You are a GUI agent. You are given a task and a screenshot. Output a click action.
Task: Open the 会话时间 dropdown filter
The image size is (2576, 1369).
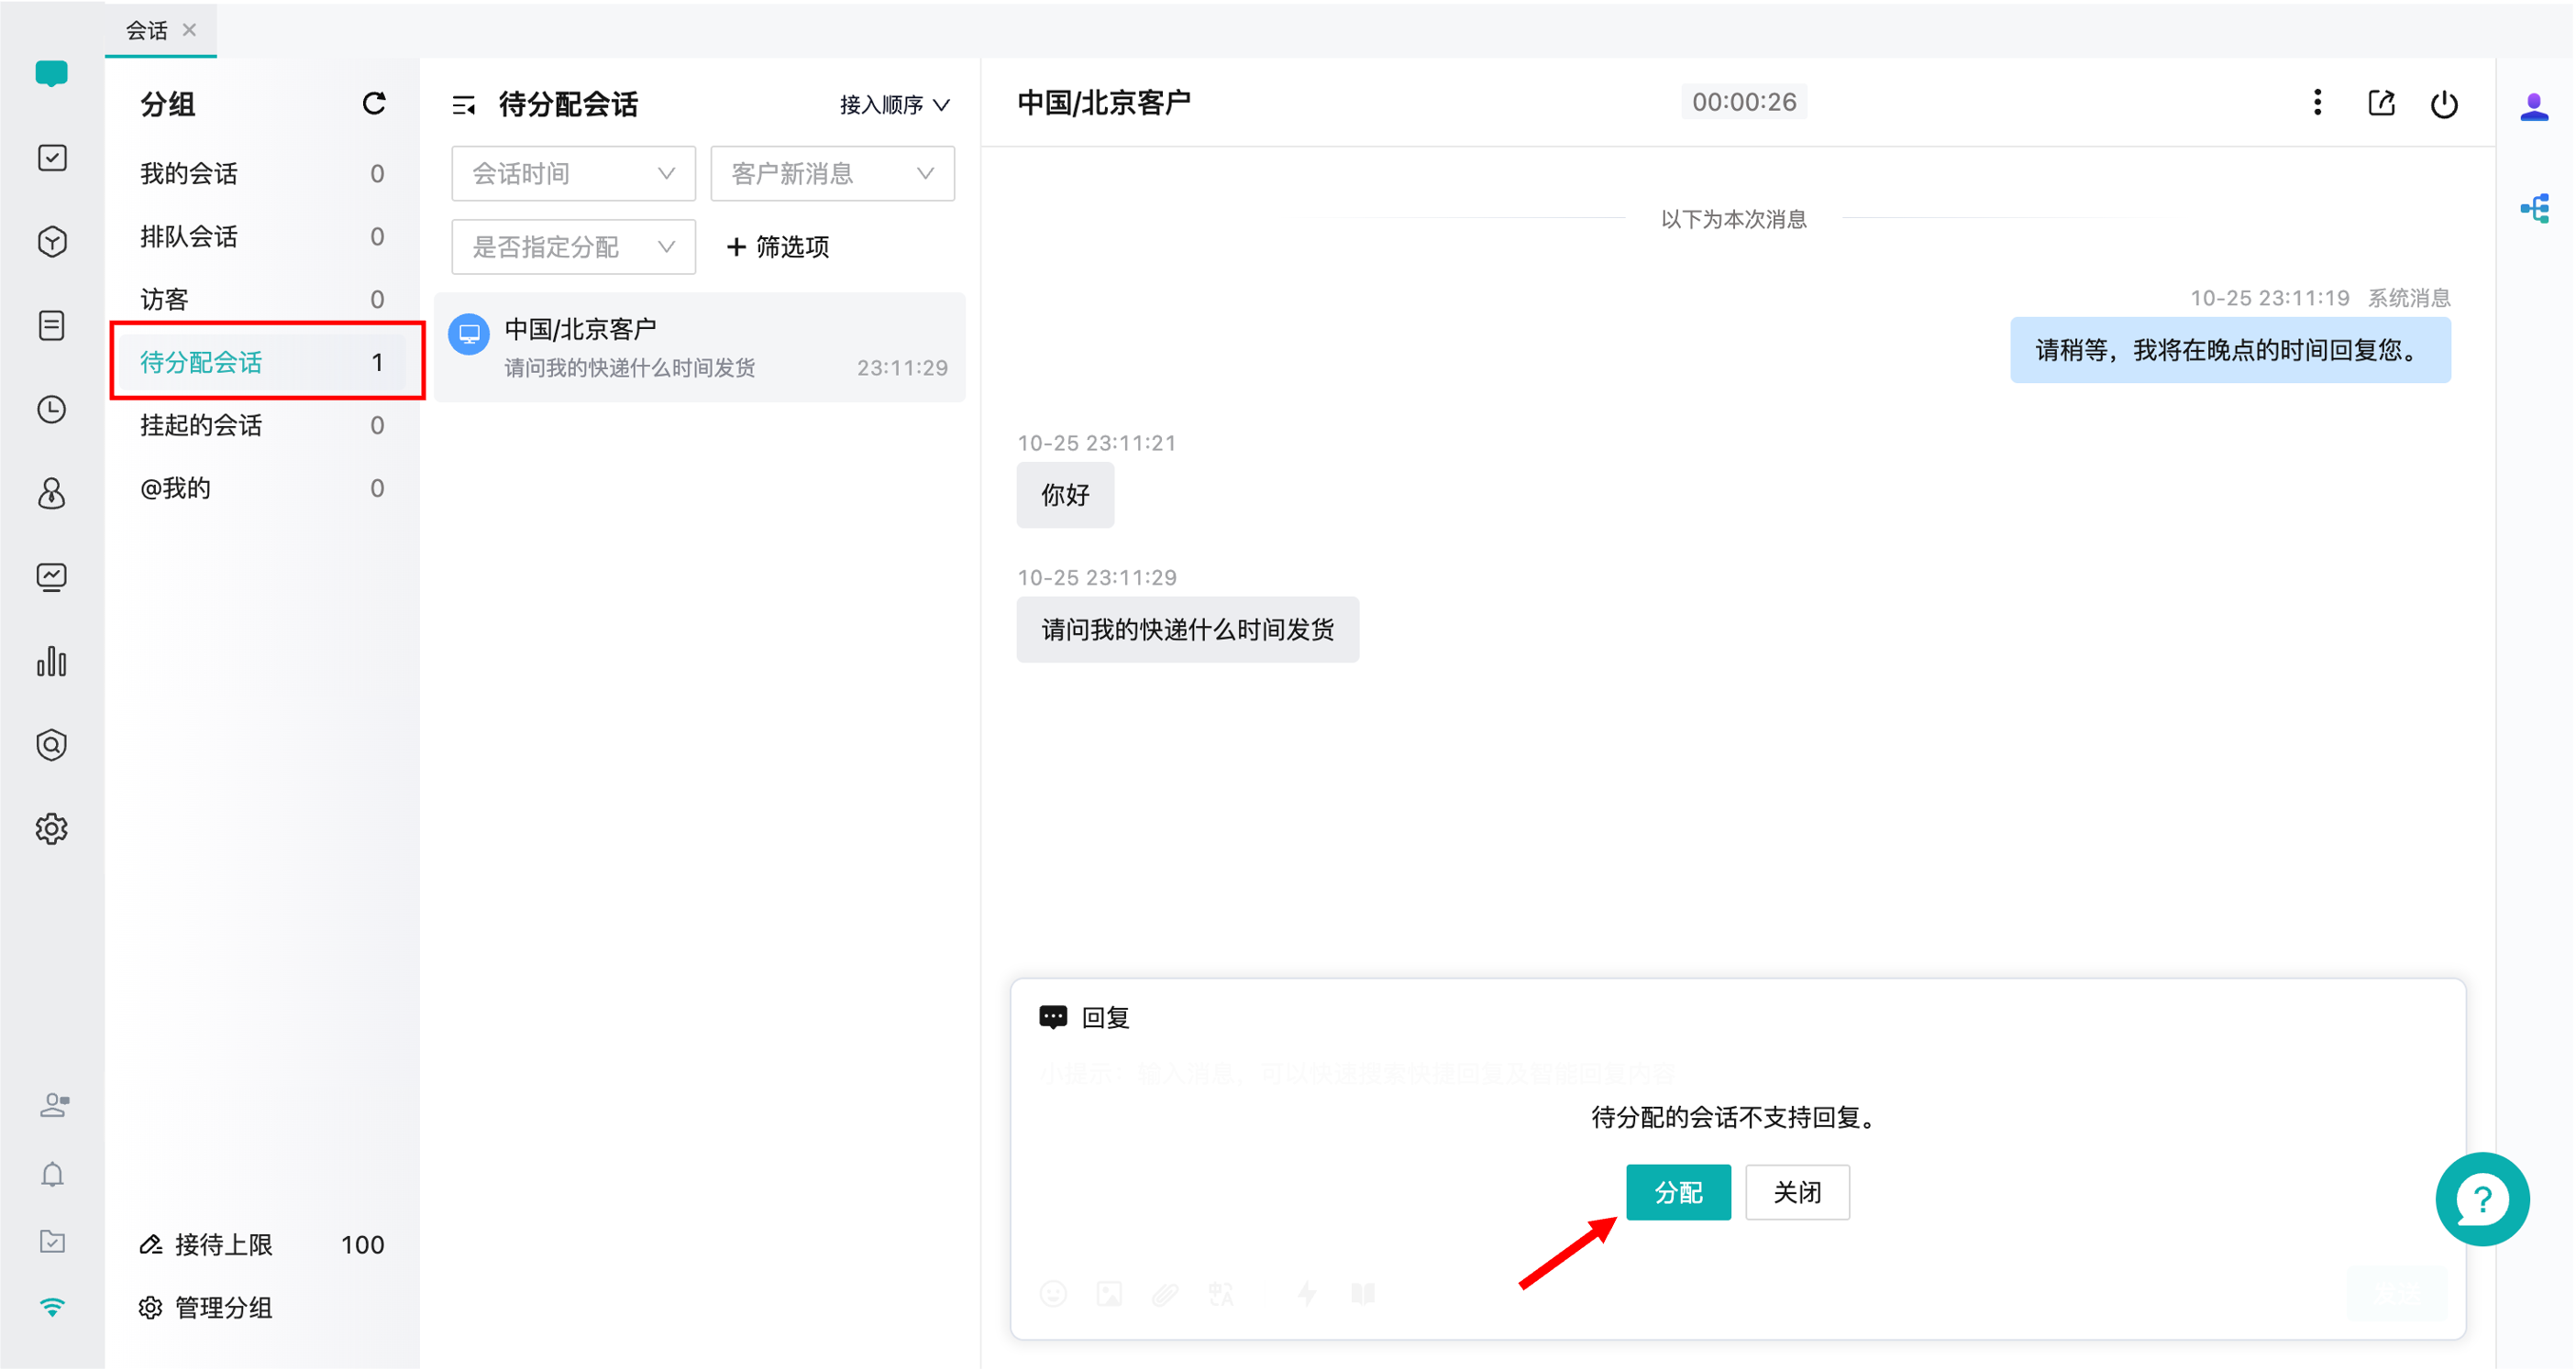click(572, 173)
